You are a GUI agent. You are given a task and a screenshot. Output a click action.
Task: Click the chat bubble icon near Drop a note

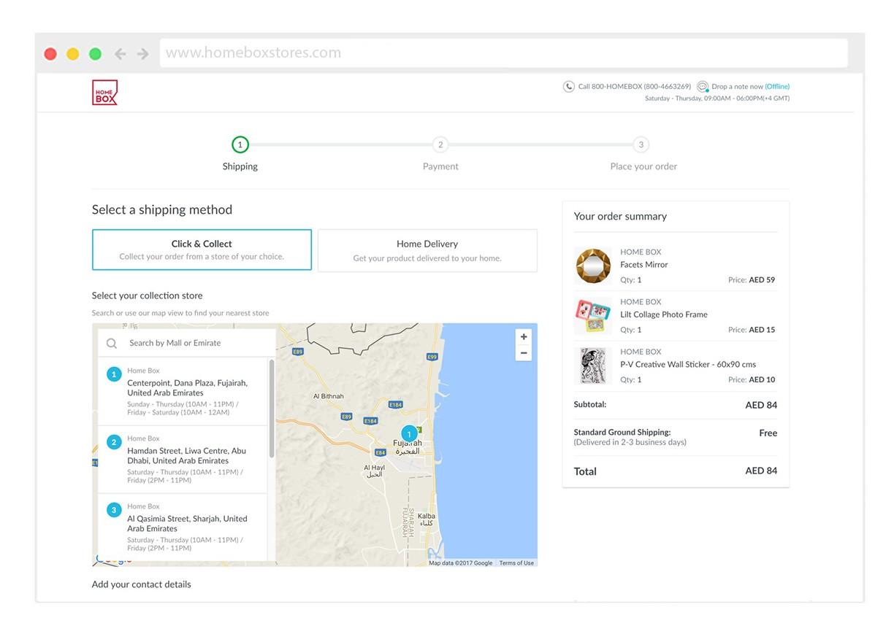coord(703,86)
